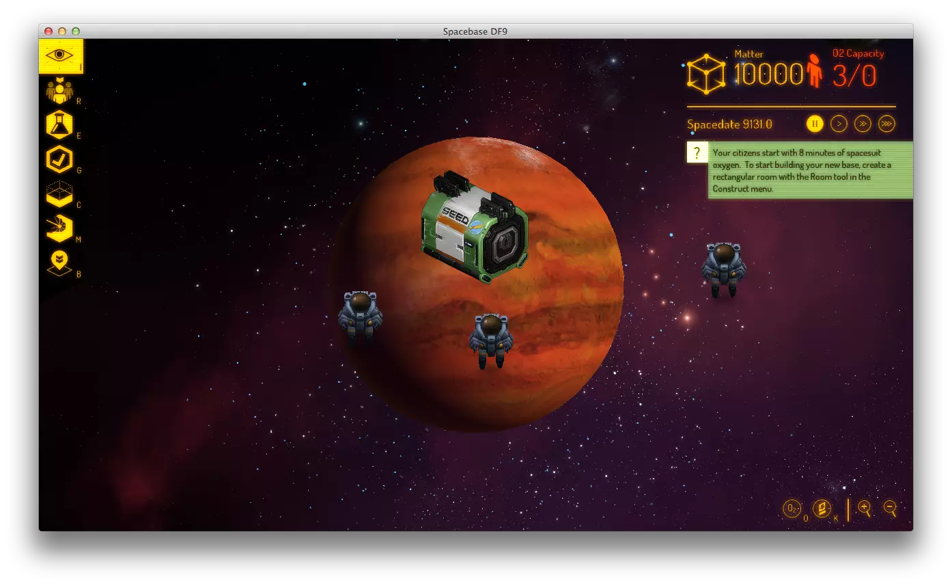Select the green SEED pod
952x585 pixels.
[x=475, y=227]
